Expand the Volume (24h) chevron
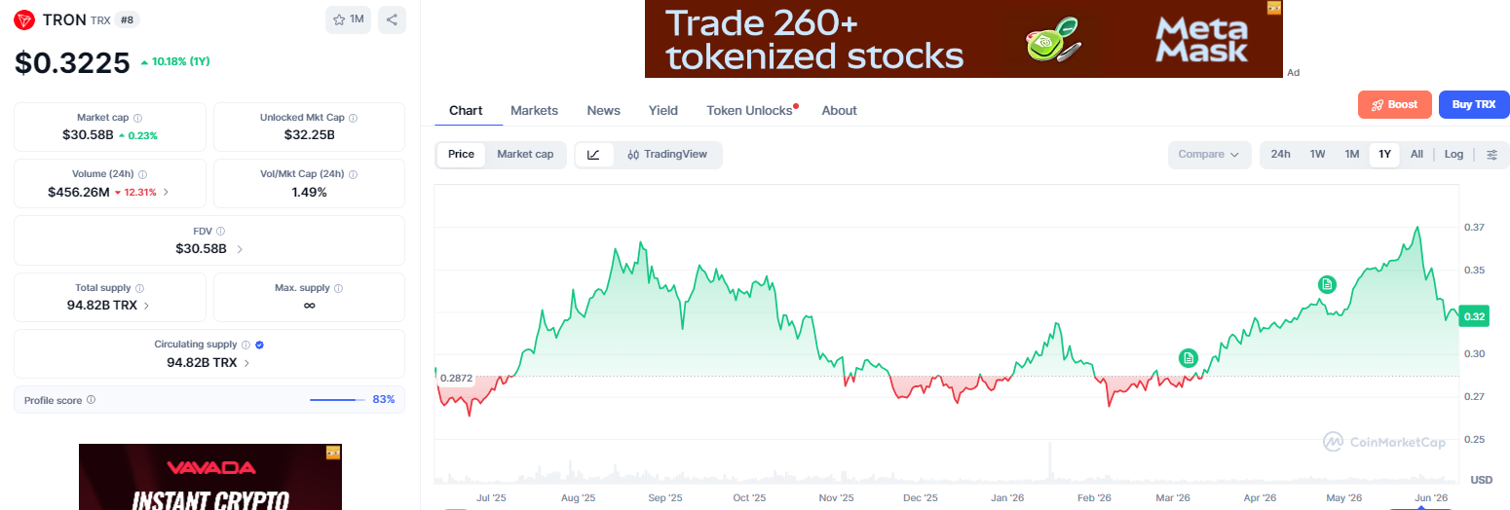The height and width of the screenshot is (510, 1510). coord(166,193)
